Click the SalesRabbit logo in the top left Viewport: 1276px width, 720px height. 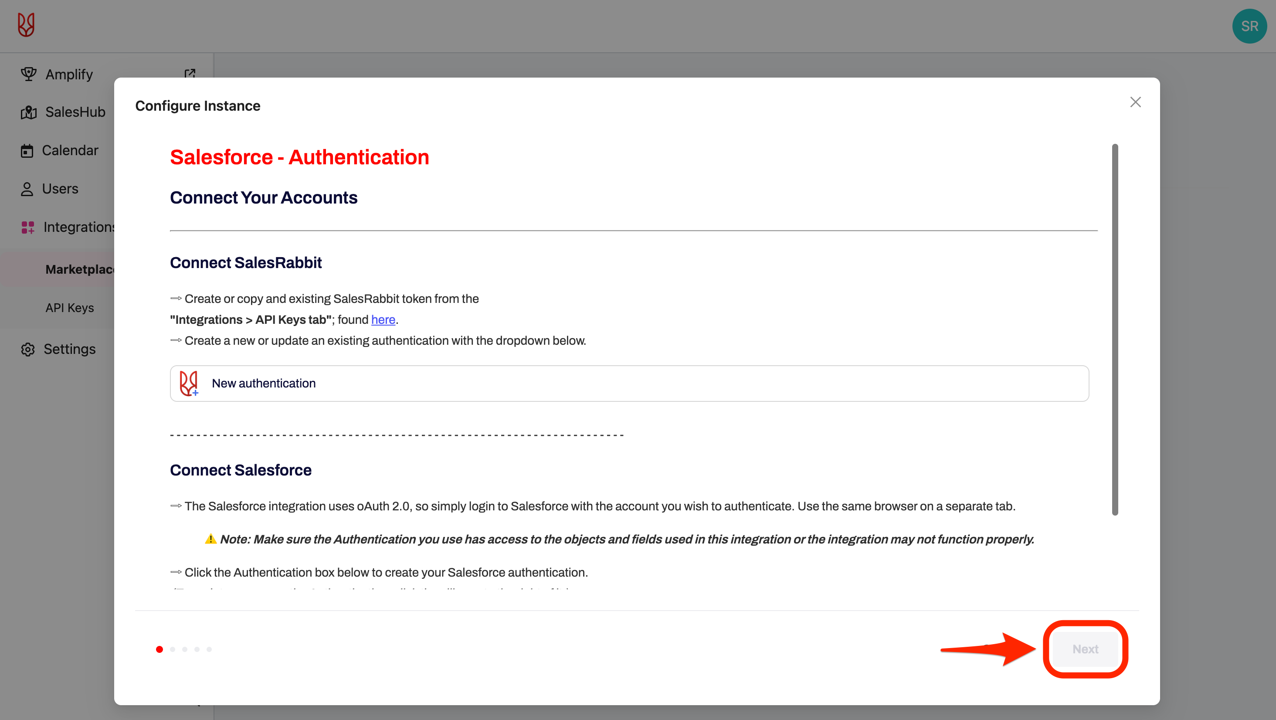pyautogui.click(x=26, y=25)
